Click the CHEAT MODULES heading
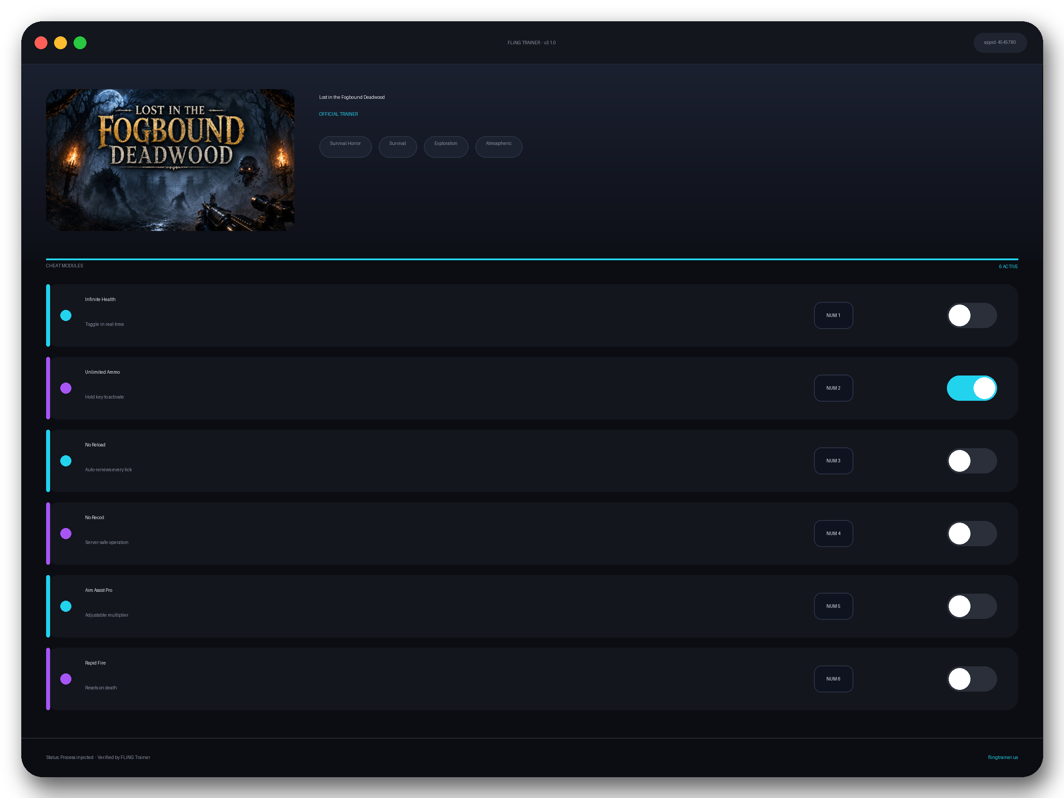Viewport: 1064px width, 798px height. [64, 266]
